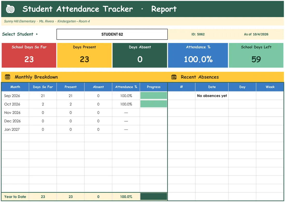The height and width of the screenshot is (202, 285).
Task: Click the Select Student label
Action: point(18,34)
